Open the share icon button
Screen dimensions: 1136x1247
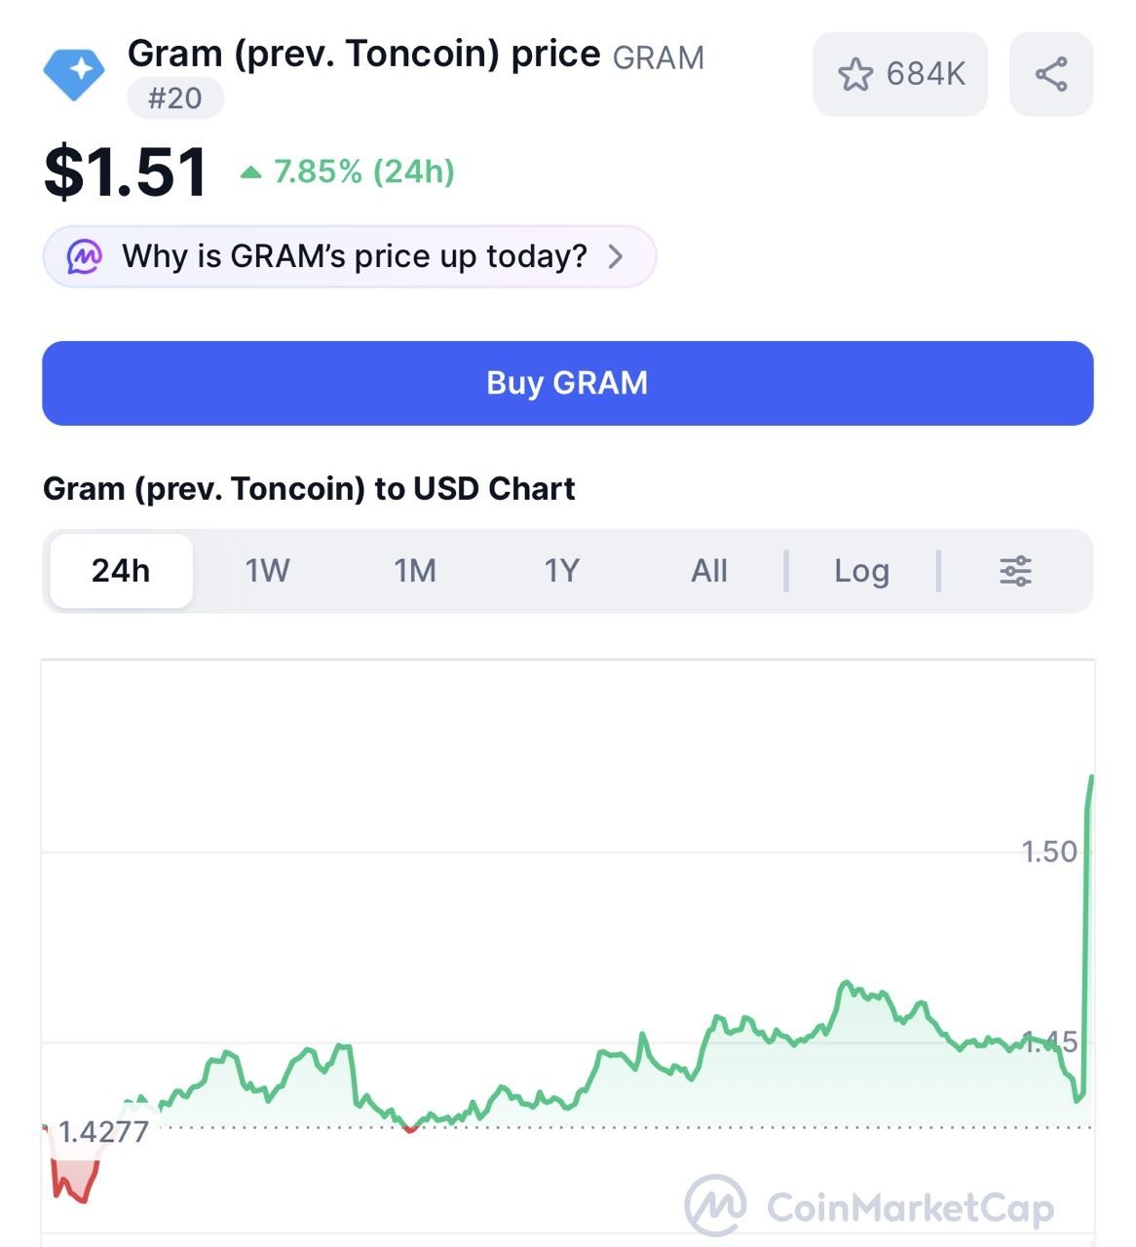[x=1051, y=74]
